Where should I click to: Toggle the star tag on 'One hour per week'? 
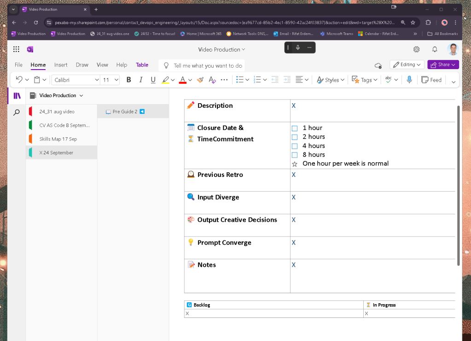coord(295,164)
